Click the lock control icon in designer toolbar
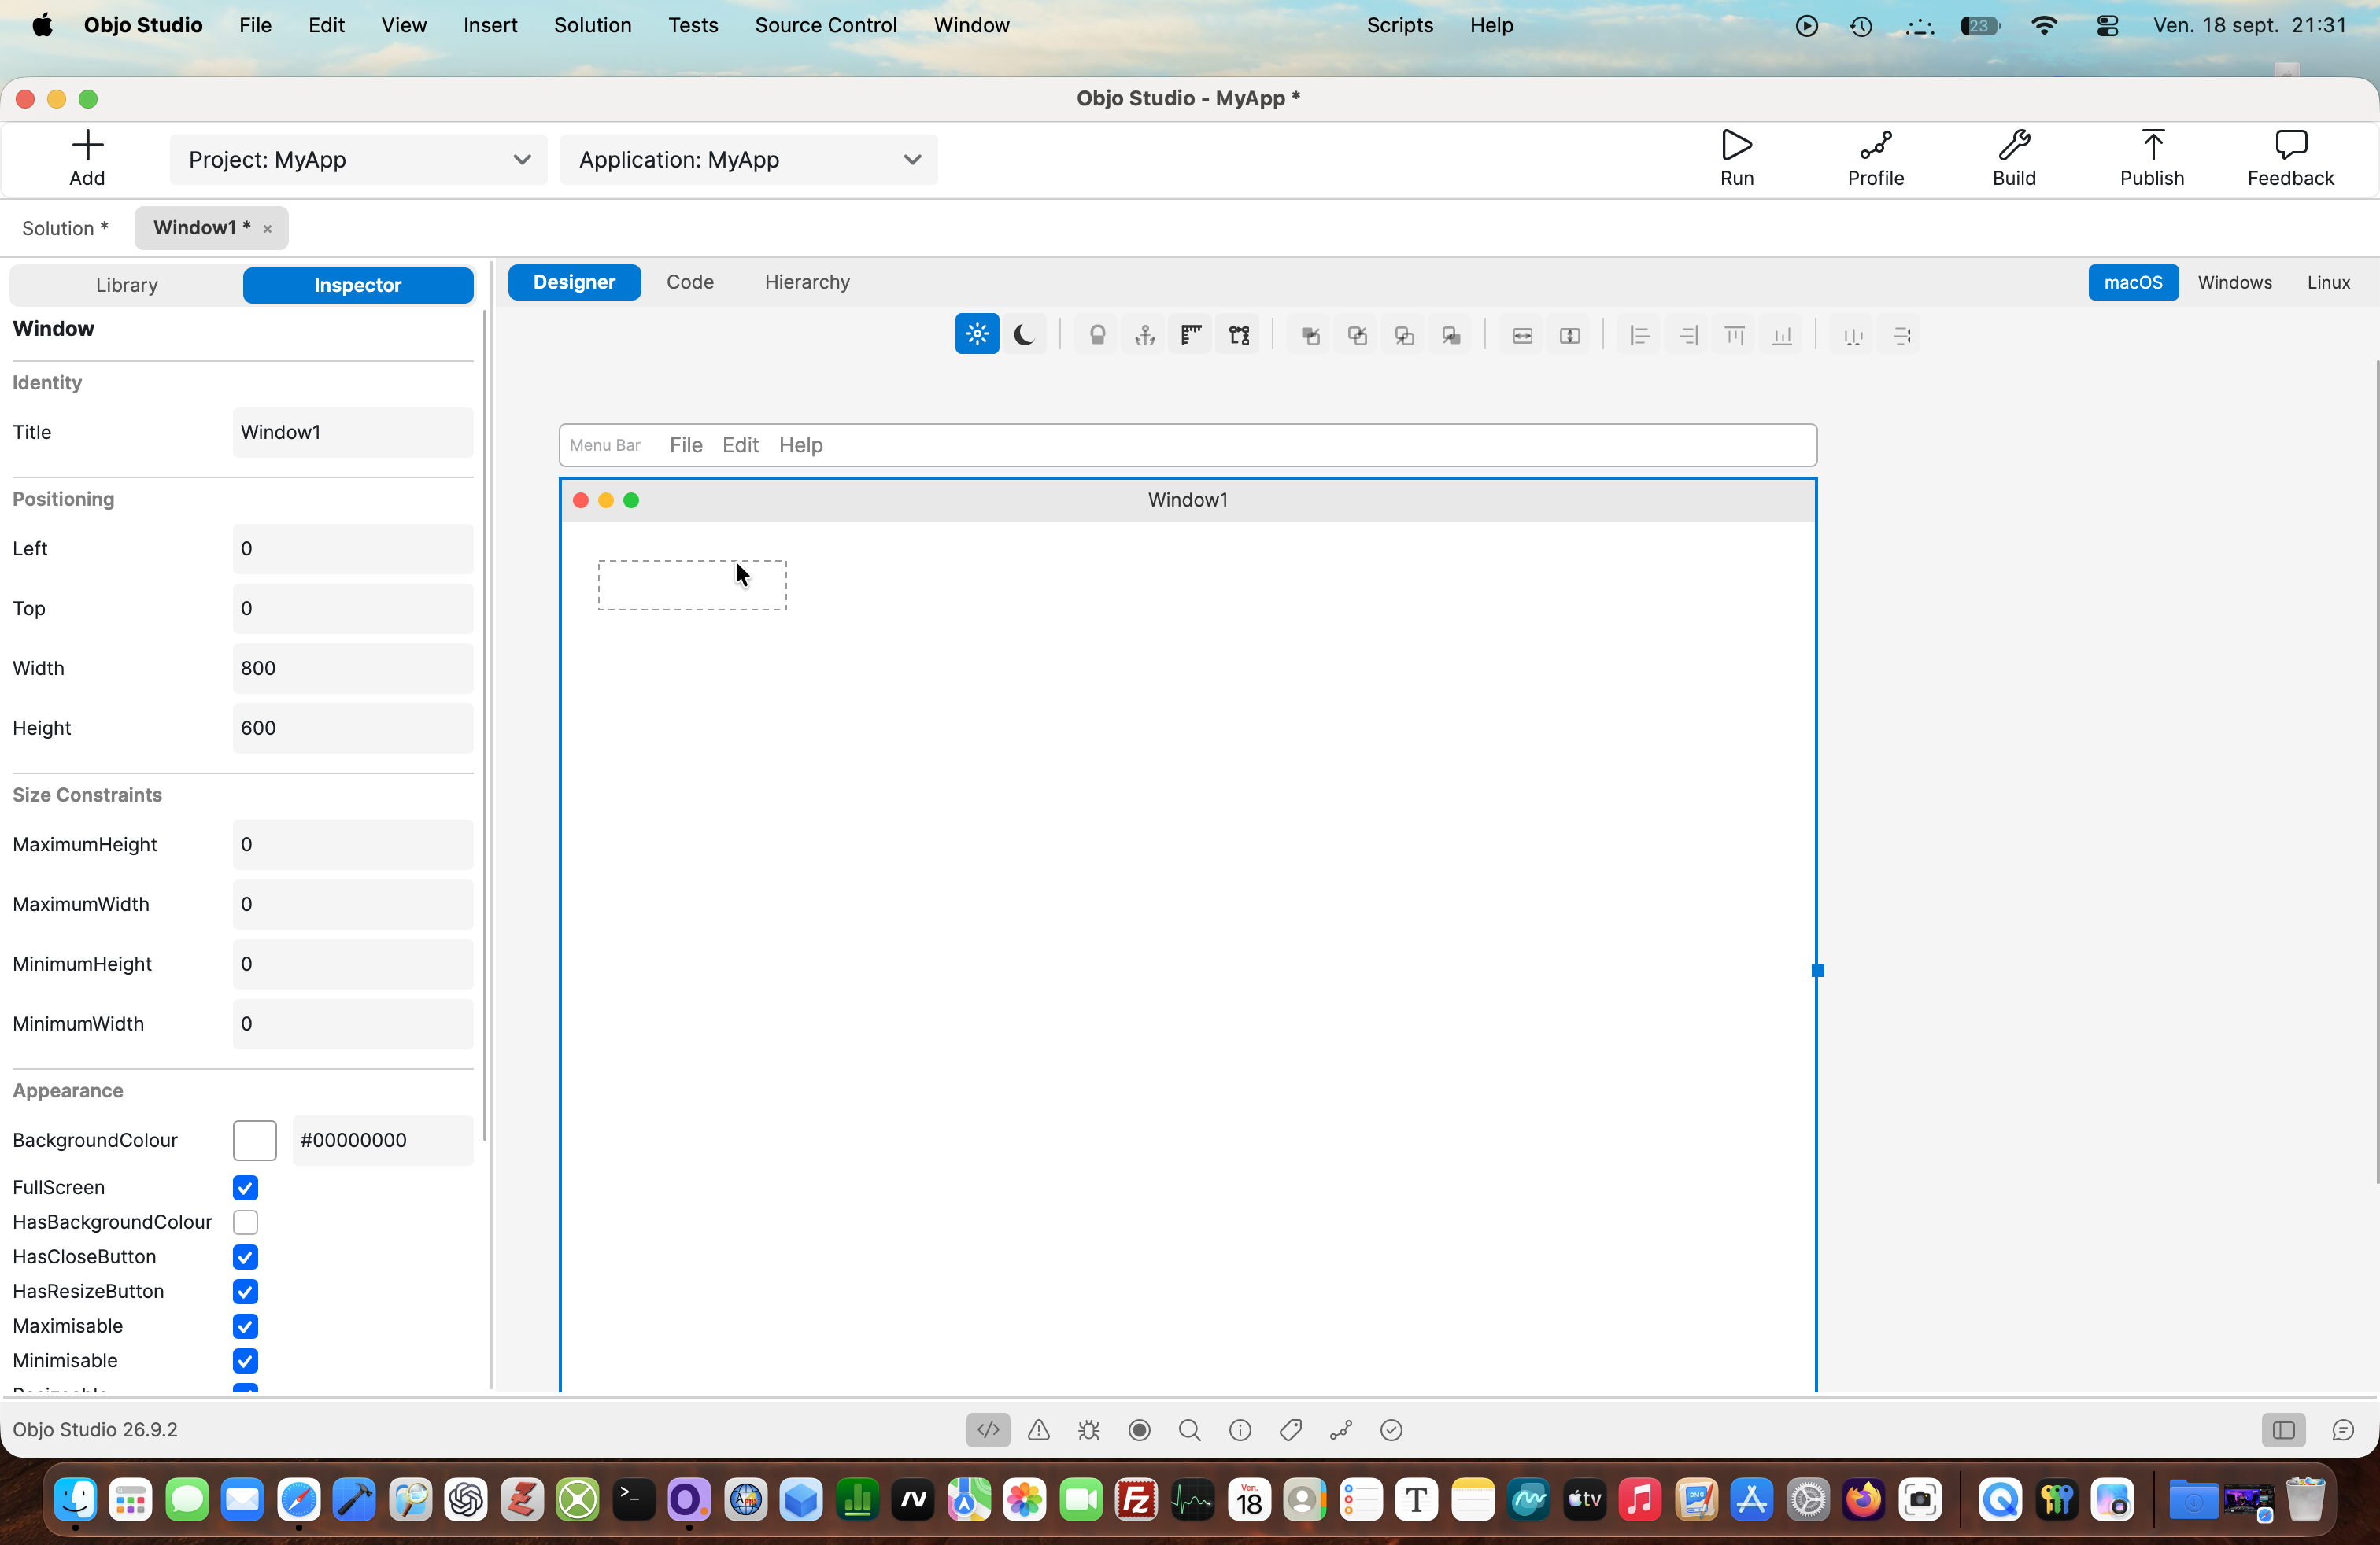This screenshot has width=2380, height=1545. tap(1097, 336)
